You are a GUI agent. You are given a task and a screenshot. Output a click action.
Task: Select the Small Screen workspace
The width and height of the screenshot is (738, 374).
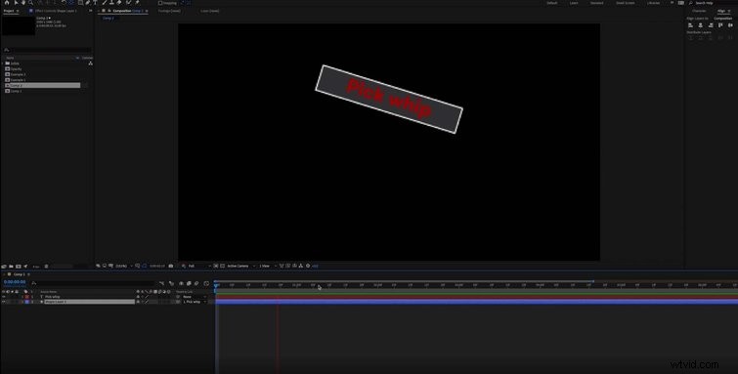tap(625, 3)
